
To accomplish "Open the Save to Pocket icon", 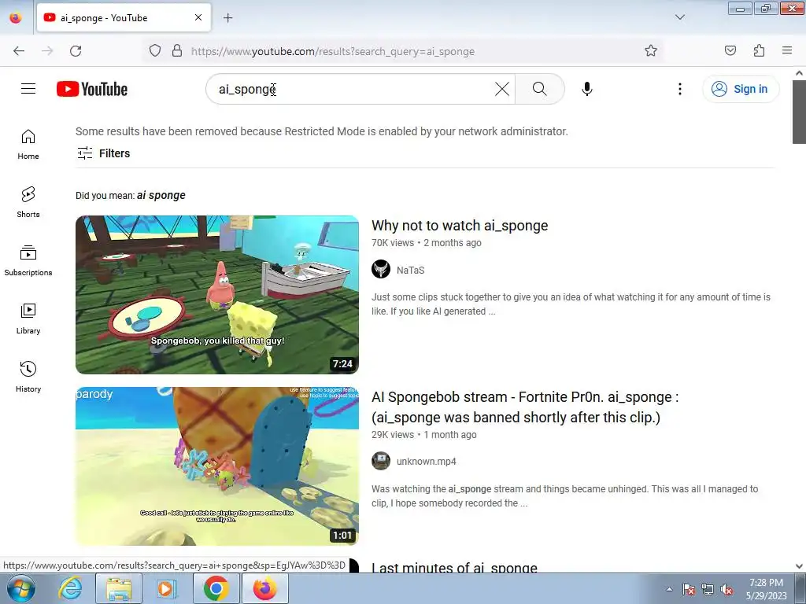I will 730,50.
